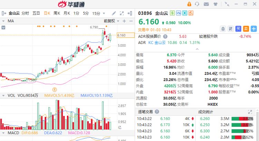Click the 较港股升跌 value -8.74%
The width and height of the screenshot is (259, 141).
point(245,36)
